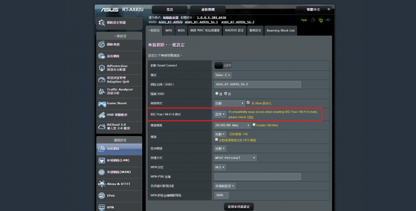Click the reboot button in the header
Viewport: 416px width, 211px height.
click(208, 10)
